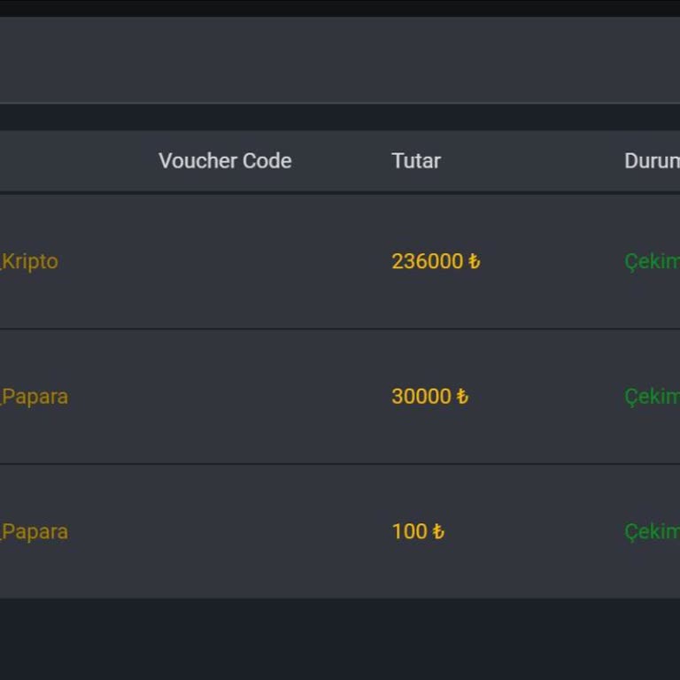Screen dimensions: 680x680
Task: Click the empty Voucher Code cell in 100 ₺ row
Action: pyautogui.click(x=225, y=532)
